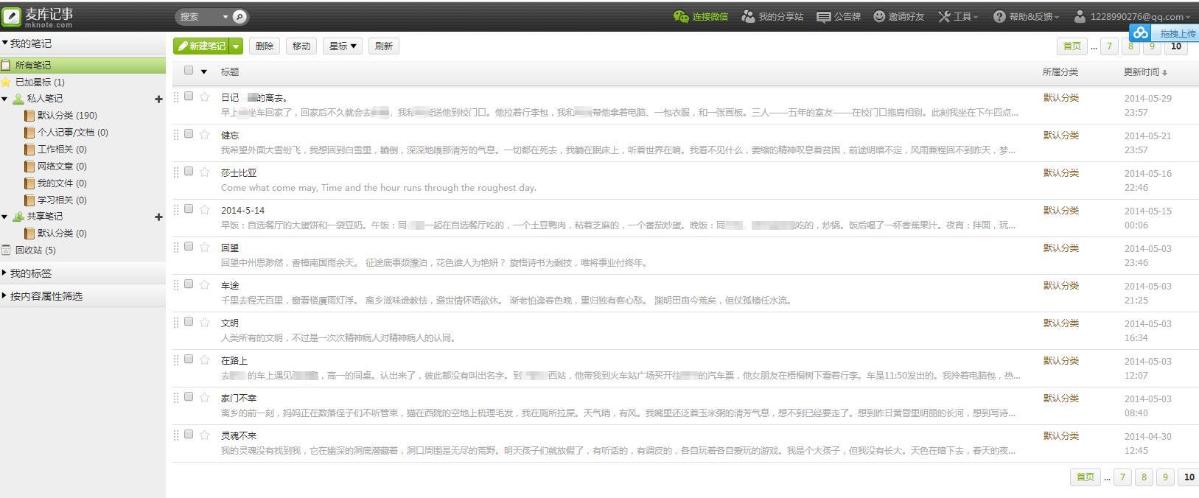
Task: Open the 工具 menu
Action: tap(958, 16)
